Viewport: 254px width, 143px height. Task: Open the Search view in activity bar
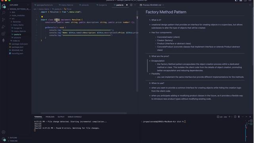click(x=4, y=13)
